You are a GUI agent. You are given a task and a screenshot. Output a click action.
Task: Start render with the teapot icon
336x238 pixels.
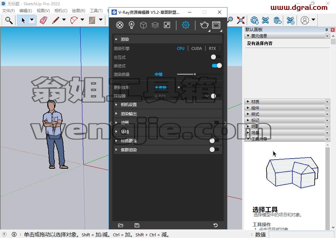point(204,25)
